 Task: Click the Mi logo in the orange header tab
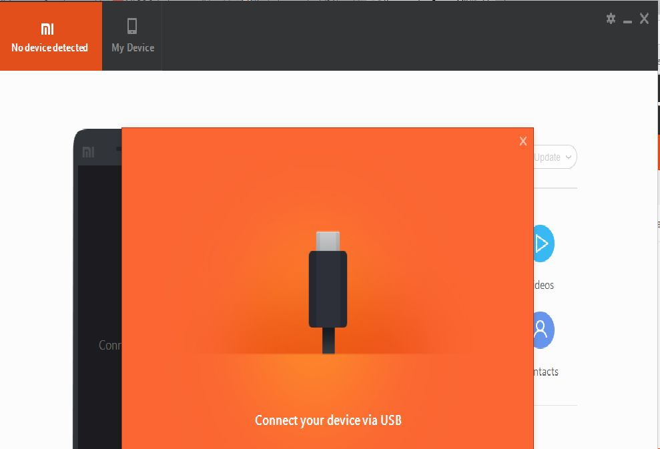[x=47, y=29]
